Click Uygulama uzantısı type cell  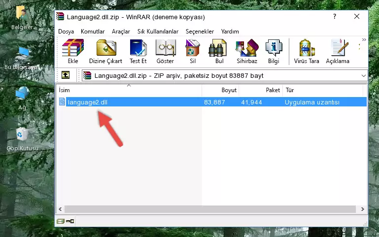point(312,102)
